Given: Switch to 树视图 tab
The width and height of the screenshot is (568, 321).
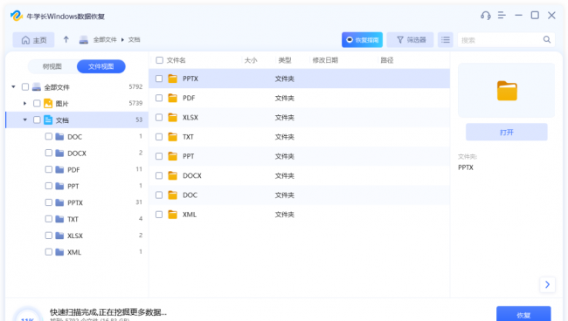Looking at the screenshot, I should coord(52,66).
